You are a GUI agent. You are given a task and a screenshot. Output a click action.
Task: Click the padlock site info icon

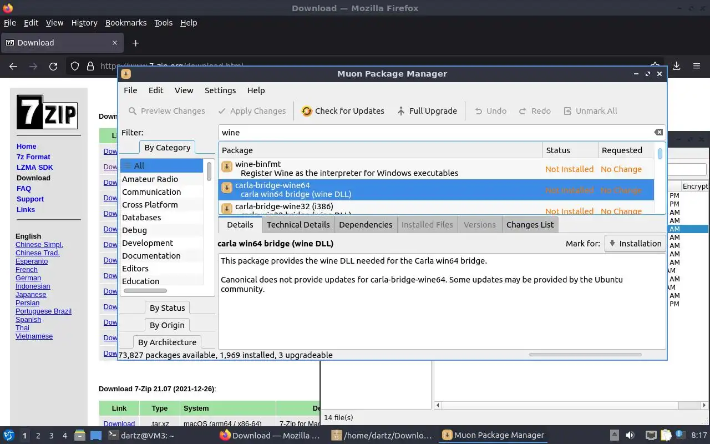tap(90, 66)
